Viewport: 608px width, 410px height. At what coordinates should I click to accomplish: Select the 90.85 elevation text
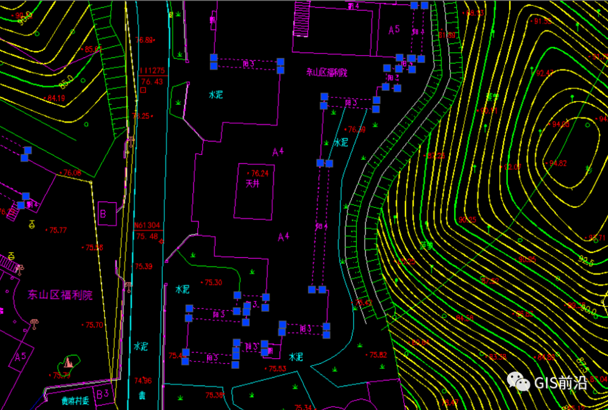pyautogui.click(x=527, y=259)
